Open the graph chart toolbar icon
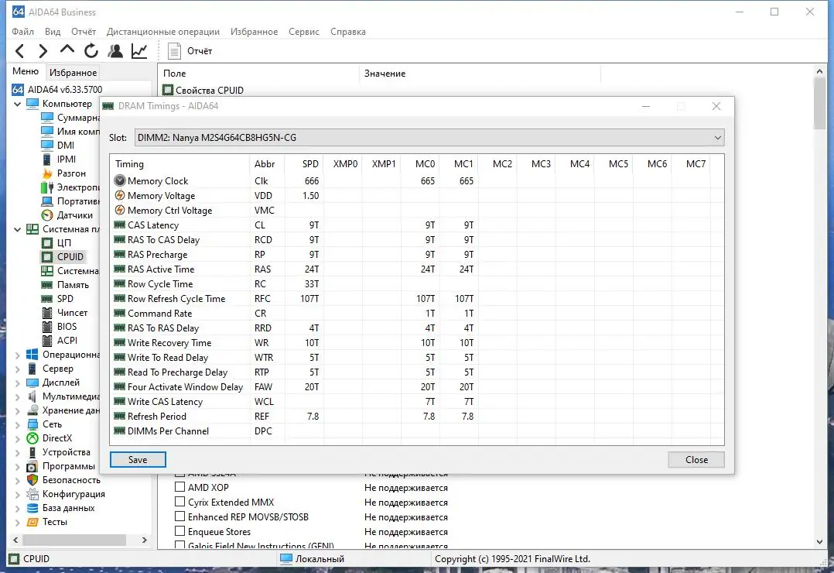834x573 pixels. pyautogui.click(x=139, y=51)
